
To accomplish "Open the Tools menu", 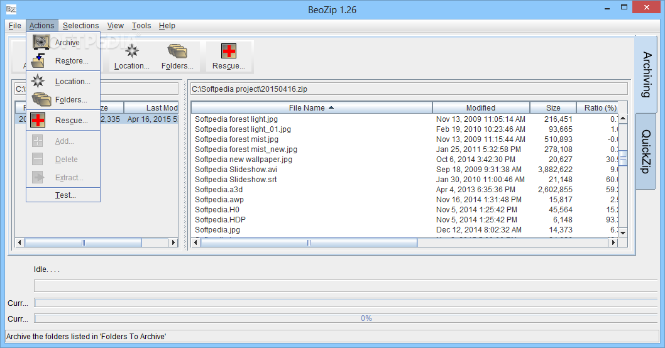I will pyautogui.click(x=141, y=25).
